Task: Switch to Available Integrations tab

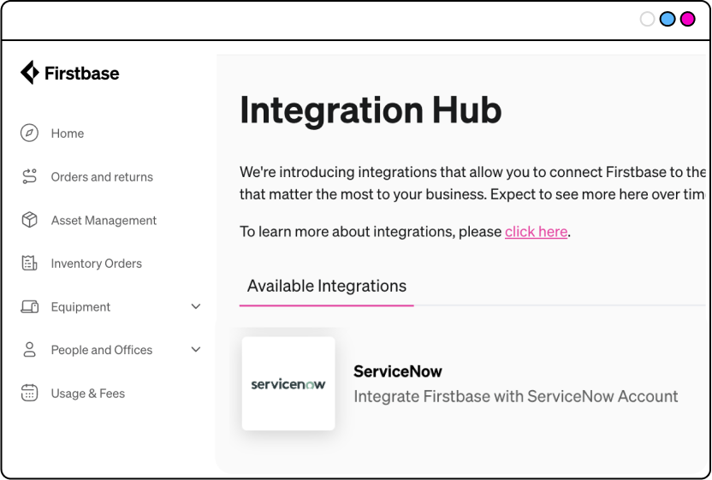Action: tap(327, 286)
